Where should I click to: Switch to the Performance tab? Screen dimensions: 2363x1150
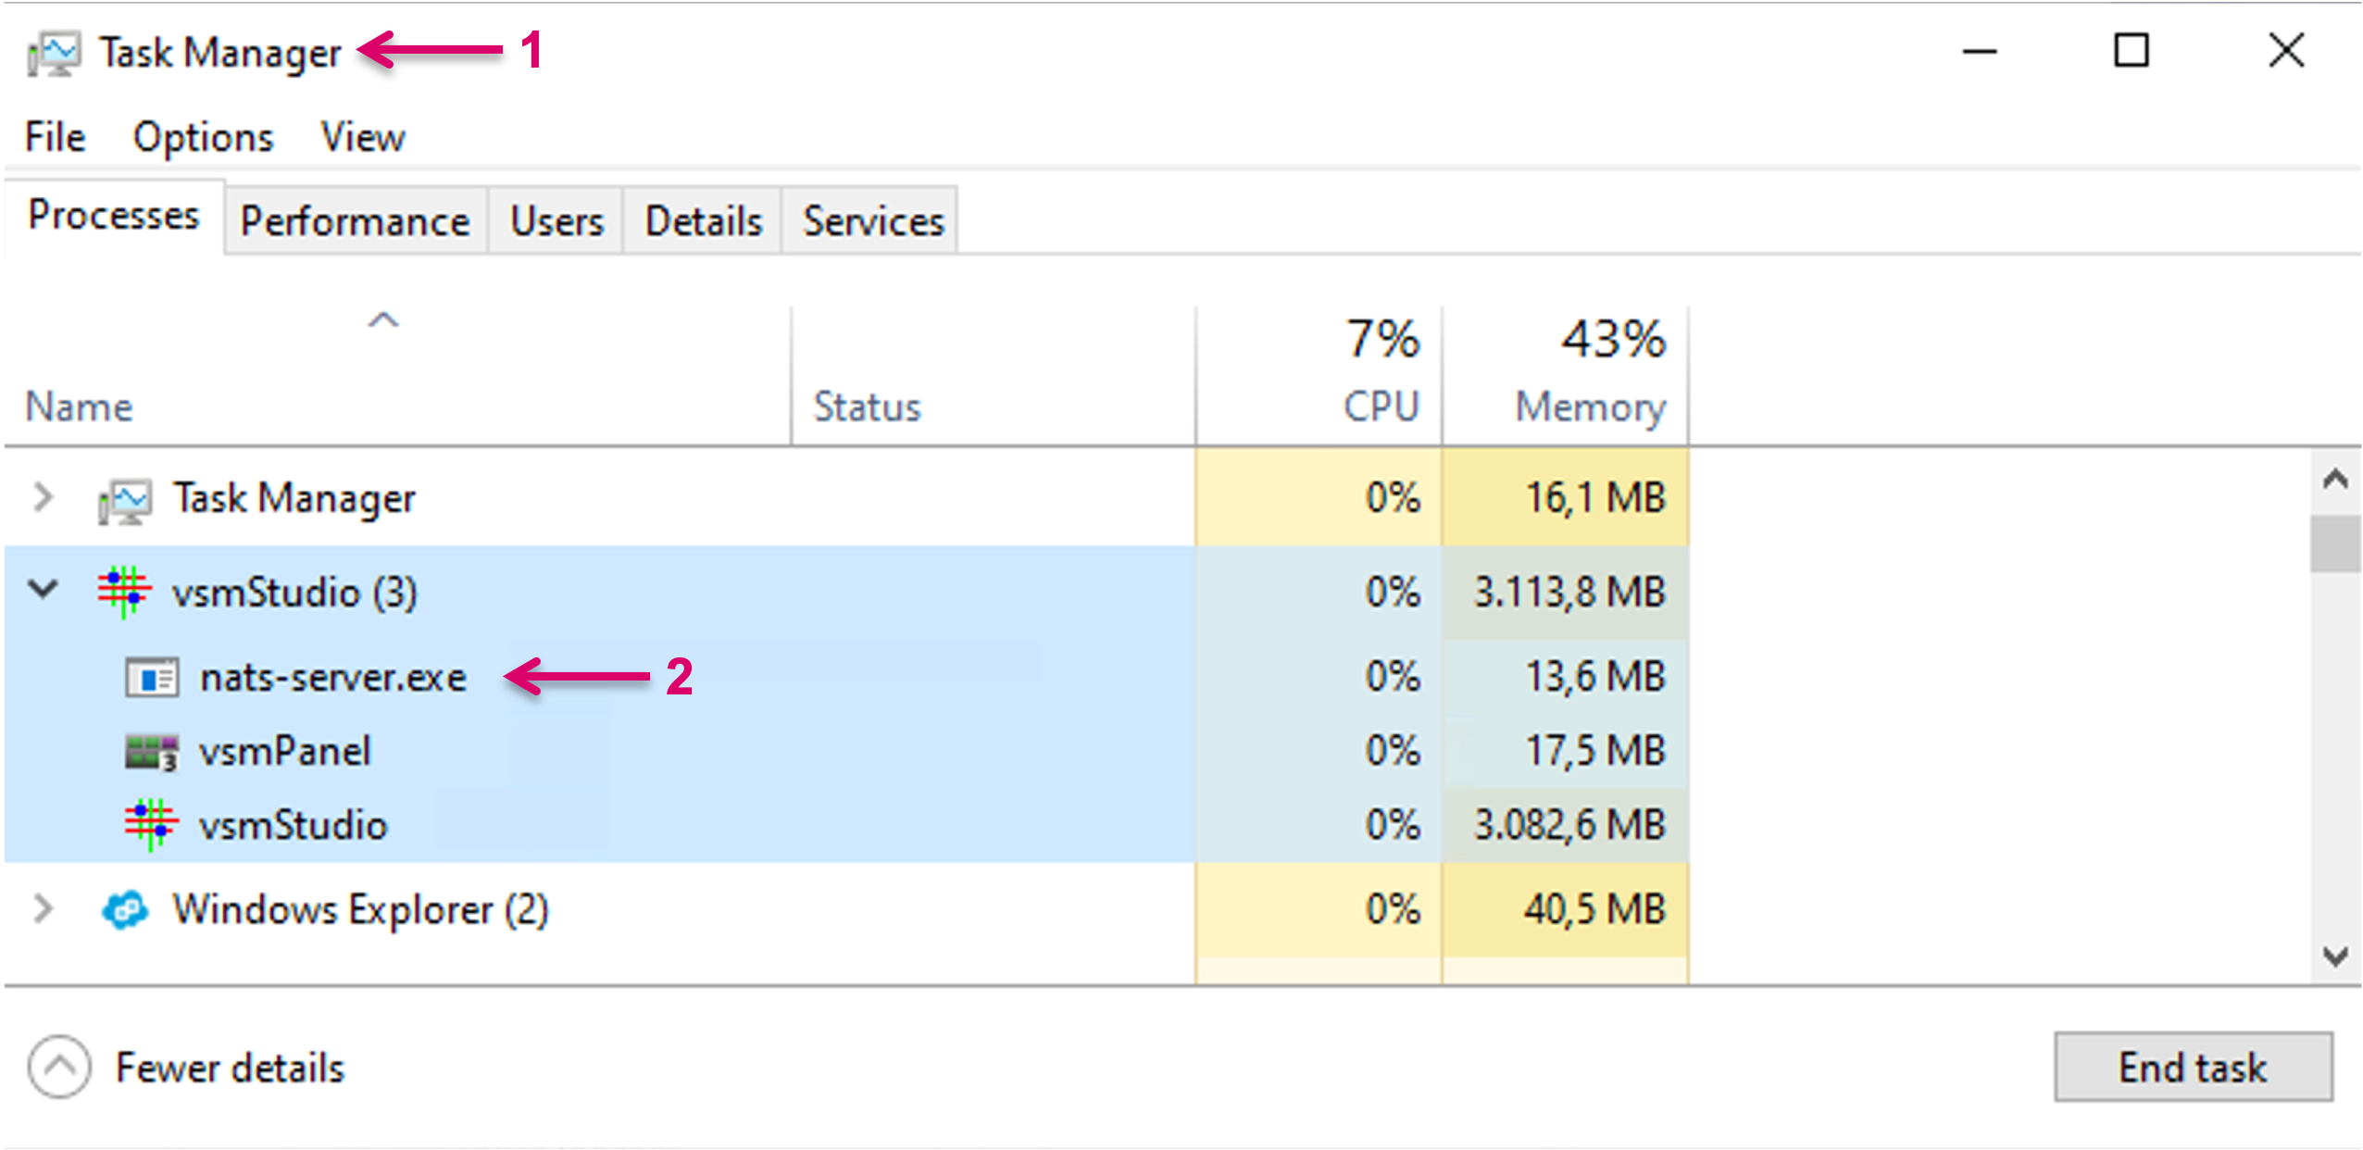(x=355, y=221)
